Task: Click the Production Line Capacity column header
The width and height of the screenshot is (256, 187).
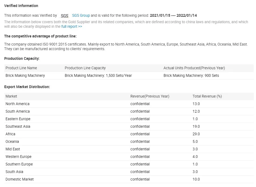Action: click(x=85, y=68)
